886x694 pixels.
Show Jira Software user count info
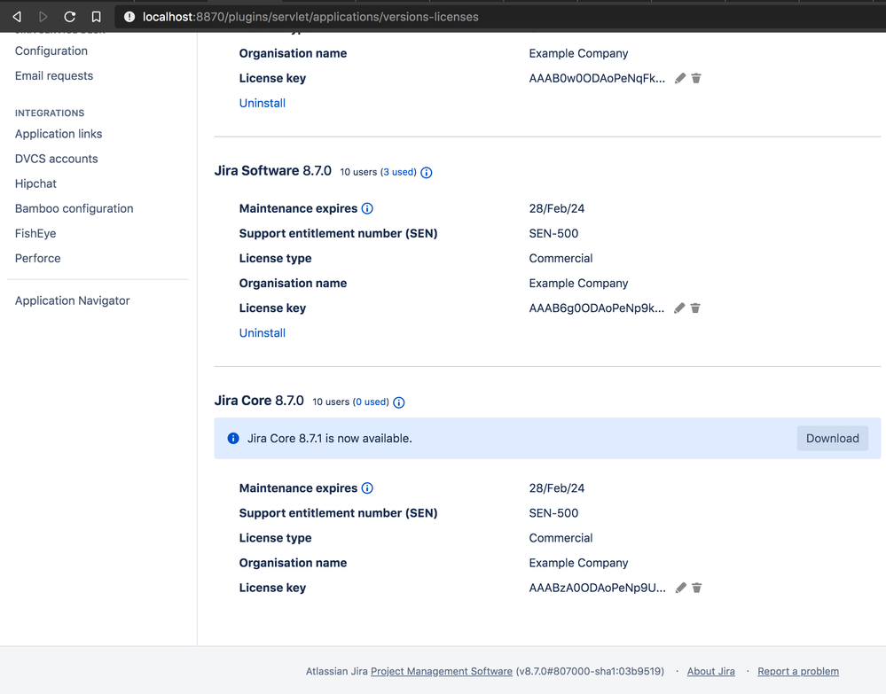coord(427,173)
